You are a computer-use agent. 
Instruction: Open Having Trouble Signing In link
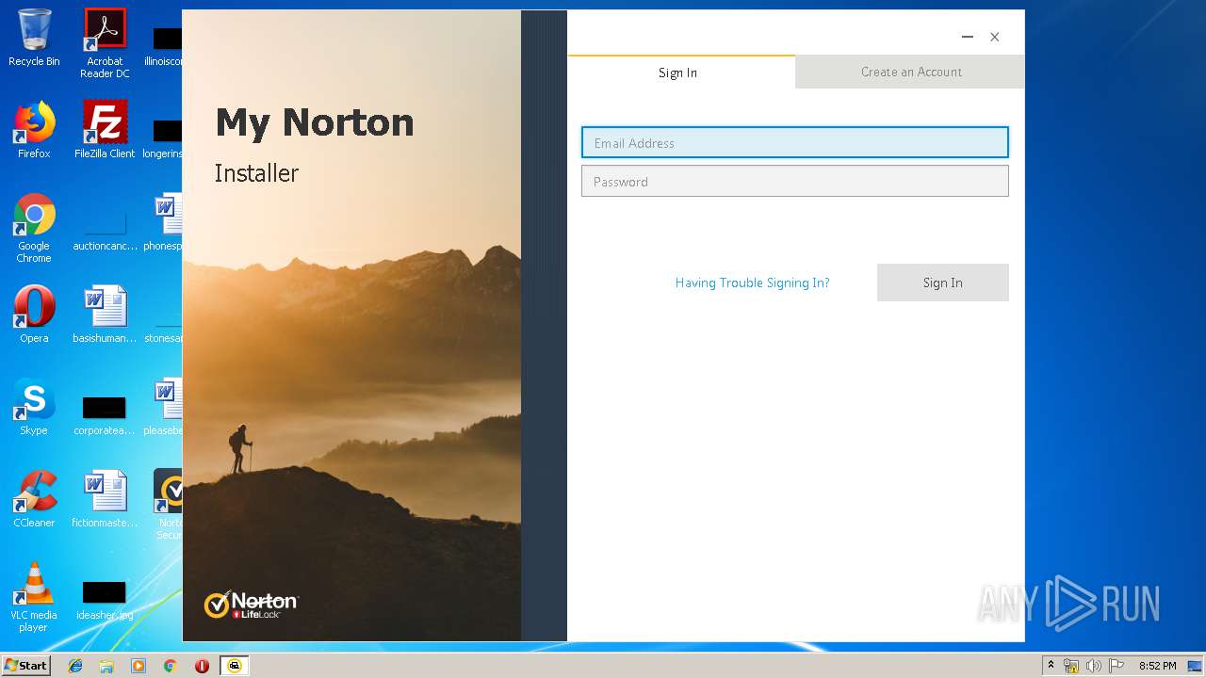coord(752,282)
